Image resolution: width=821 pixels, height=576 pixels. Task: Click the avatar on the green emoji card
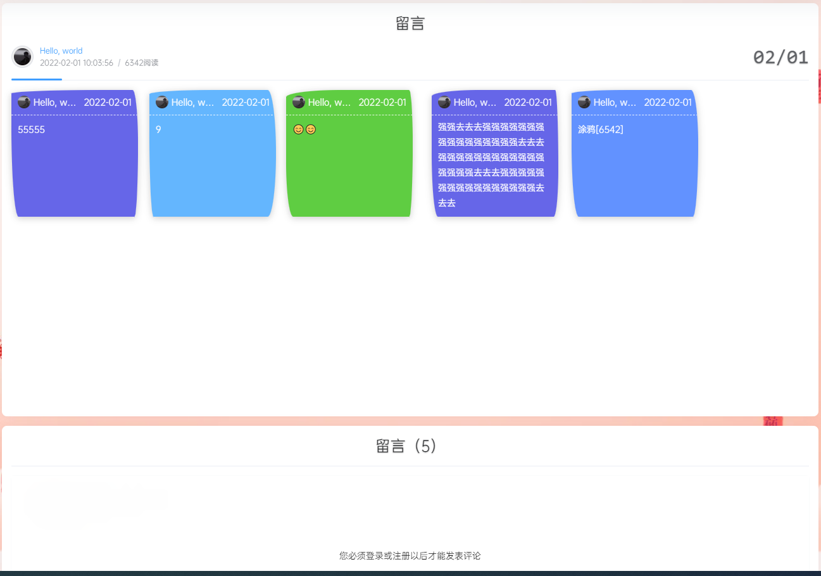[298, 102]
